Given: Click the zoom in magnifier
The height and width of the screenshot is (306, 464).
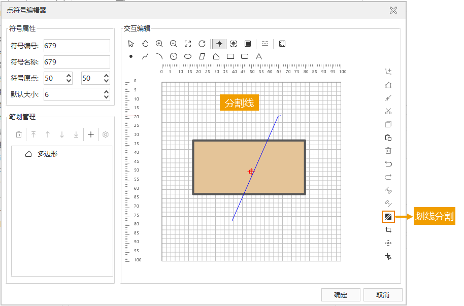Looking at the screenshot, I should click(159, 44).
